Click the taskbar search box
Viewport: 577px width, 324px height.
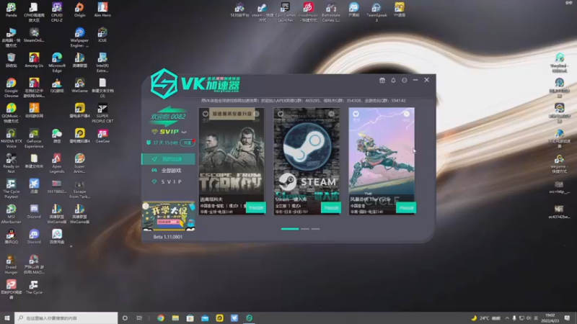coord(66,318)
